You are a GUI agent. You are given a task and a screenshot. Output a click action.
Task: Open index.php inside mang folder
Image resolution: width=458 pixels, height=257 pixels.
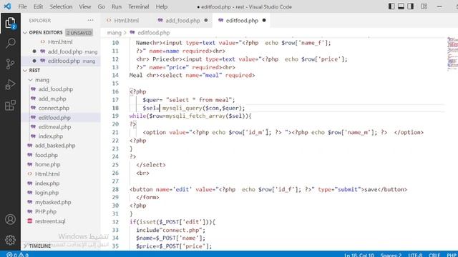pyautogui.click(x=51, y=136)
